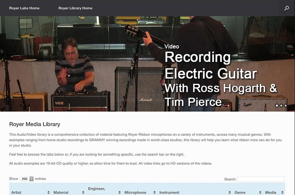Image resolution: width=295 pixels, height=195 pixels.
Task: Click the sort arrows beside Artist
Action: pos(49,192)
